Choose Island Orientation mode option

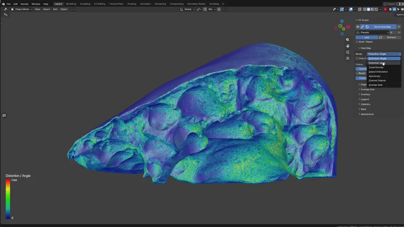coord(384,72)
